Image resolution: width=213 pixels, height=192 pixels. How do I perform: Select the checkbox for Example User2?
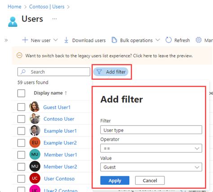pyautogui.click(x=21, y=143)
